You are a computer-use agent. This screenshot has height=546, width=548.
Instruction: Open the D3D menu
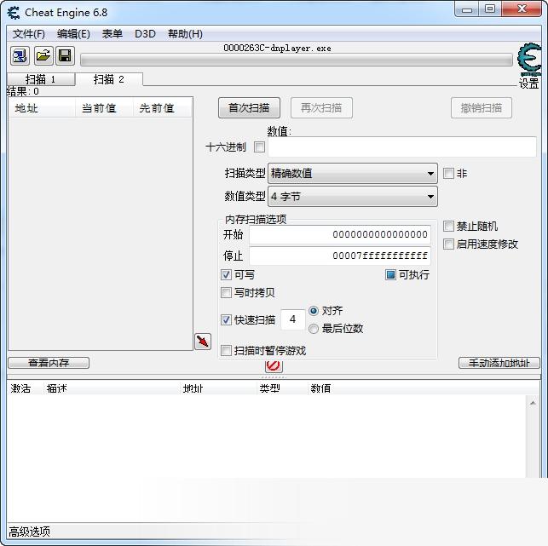pyautogui.click(x=145, y=34)
